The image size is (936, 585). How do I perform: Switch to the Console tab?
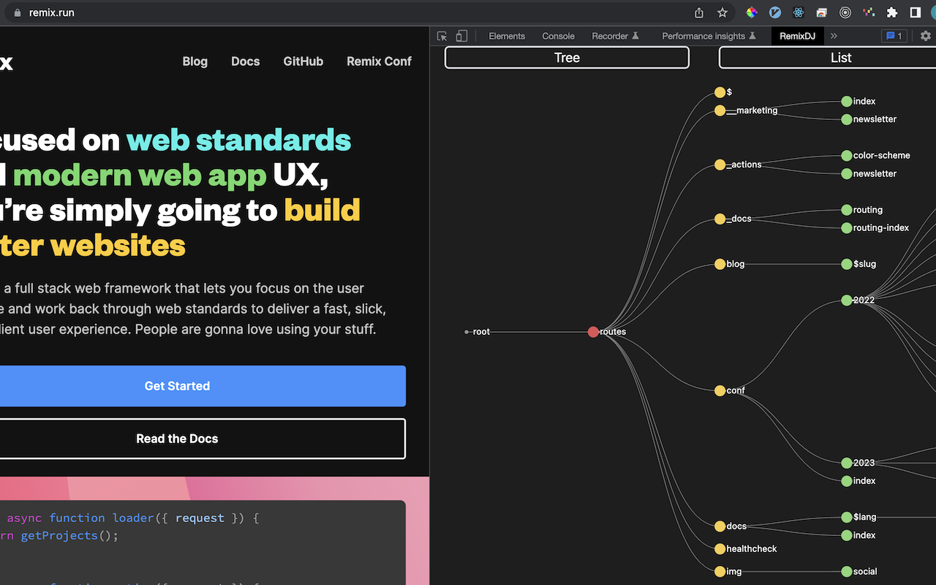pyautogui.click(x=558, y=36)
